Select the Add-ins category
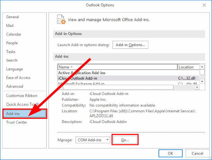Image resolution: width=212 pixels, height=160 pixels. (x=25, y=114)
